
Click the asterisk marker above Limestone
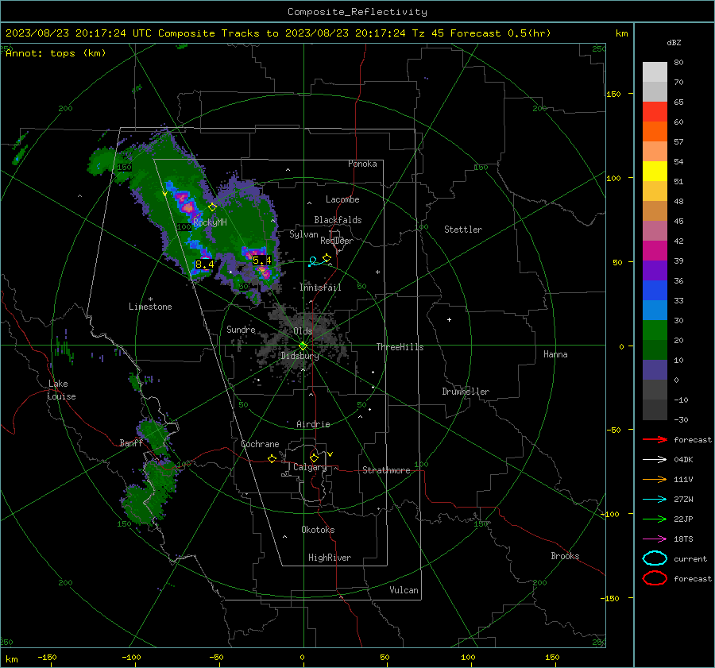click(x=150, y=299)
